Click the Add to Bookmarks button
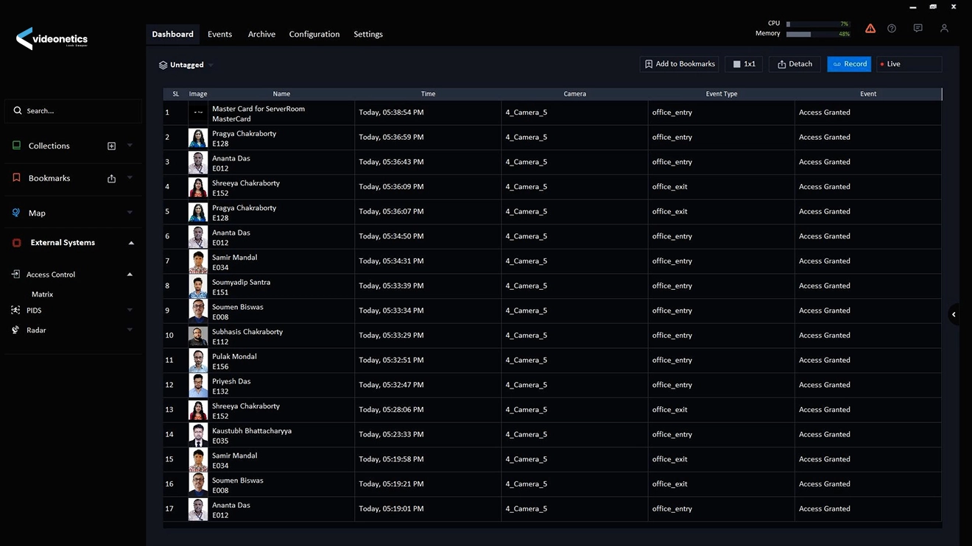 (679, 64)
